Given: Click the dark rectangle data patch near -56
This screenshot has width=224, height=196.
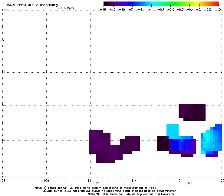Looking at the screenshot, I should [192, 112].
